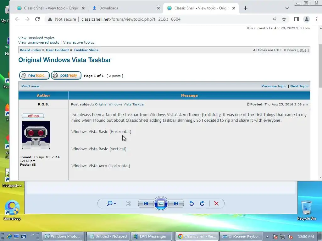The image size is (322, 241).
Task: Launch Internet Explorer from quick launch
Action: click(9, 236)
